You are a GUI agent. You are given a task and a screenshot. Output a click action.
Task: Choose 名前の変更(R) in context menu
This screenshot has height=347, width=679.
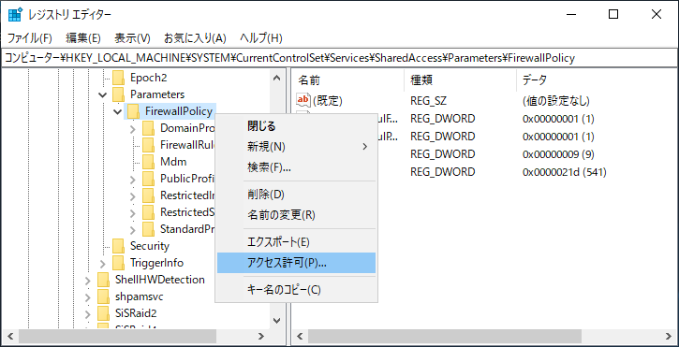coord(296,215)
